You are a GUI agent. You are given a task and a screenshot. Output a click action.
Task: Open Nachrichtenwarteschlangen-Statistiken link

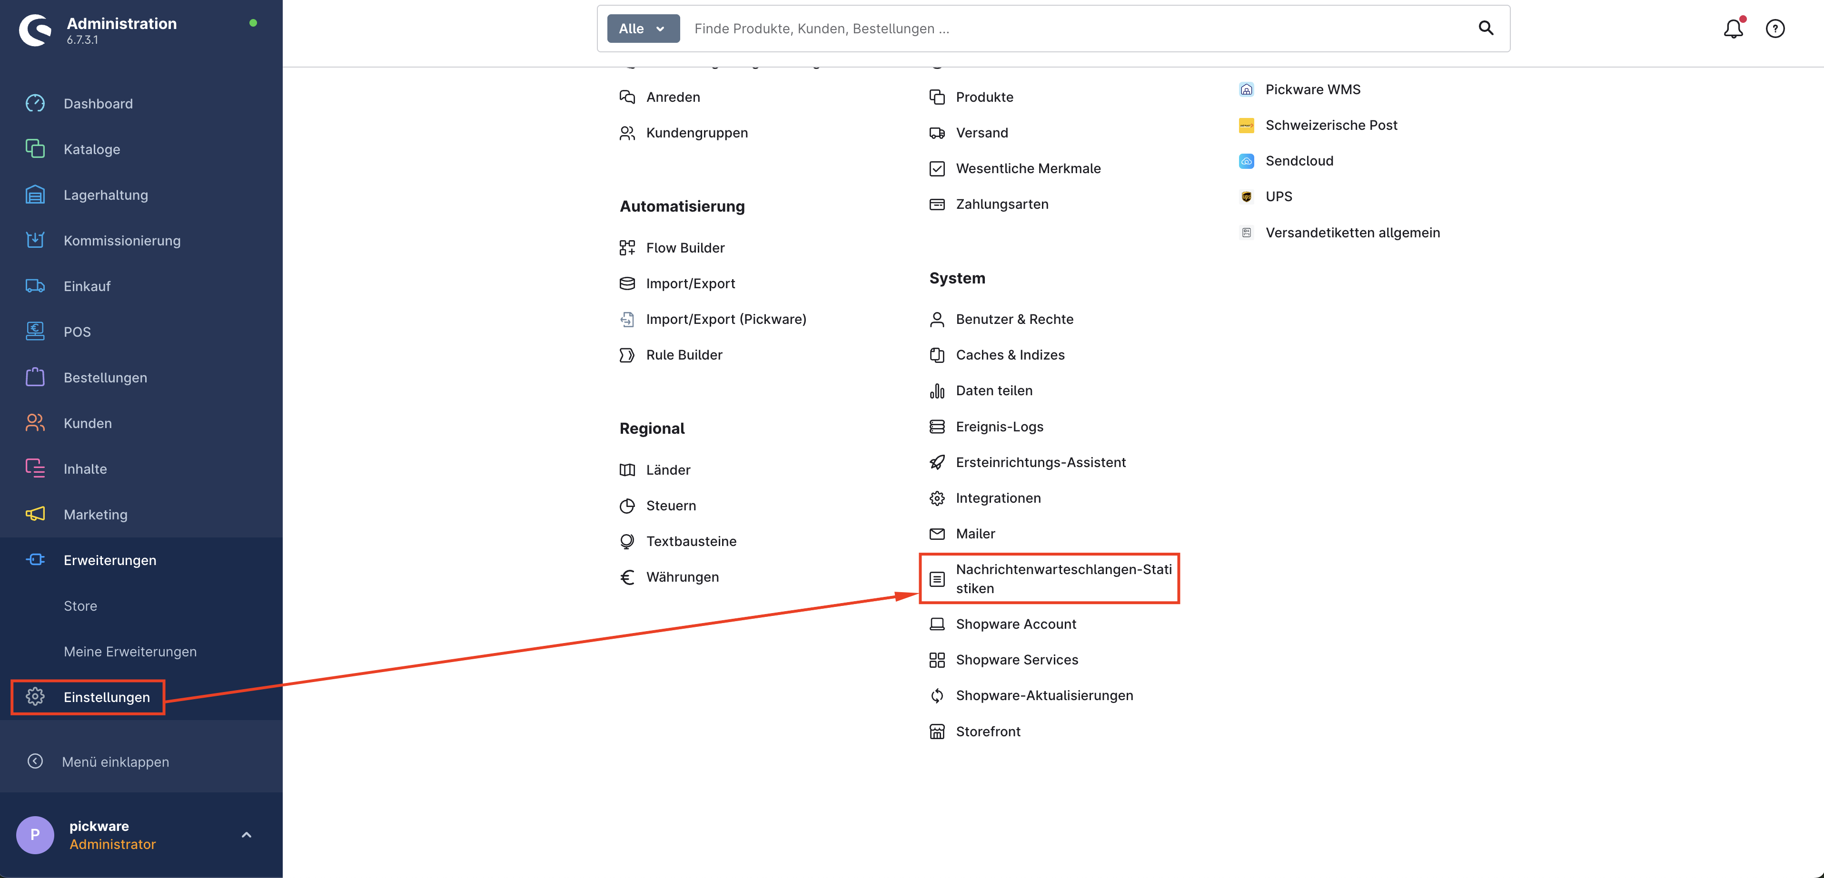pyautogui.click(x=1062, y=578)
